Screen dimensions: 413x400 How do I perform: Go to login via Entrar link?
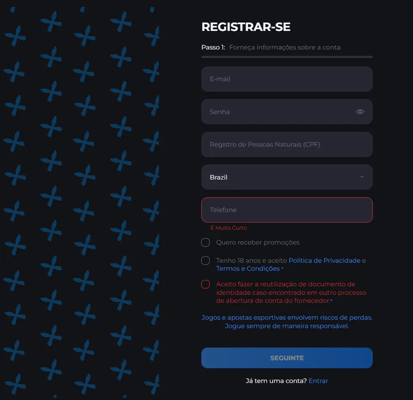tap(318, 381)
